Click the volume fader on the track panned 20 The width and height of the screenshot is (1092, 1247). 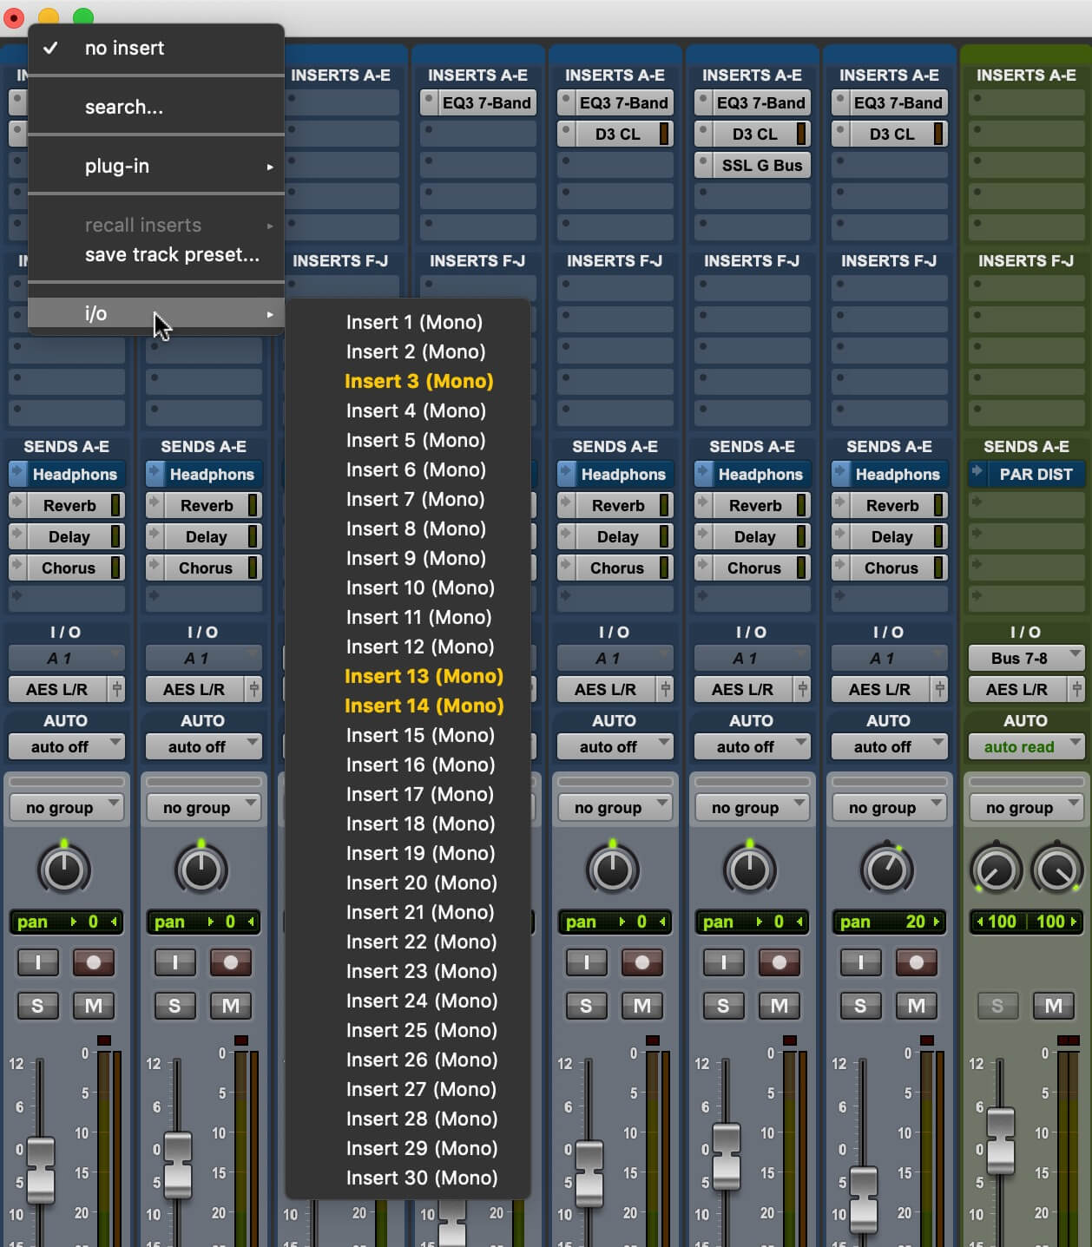coord(863,1200)
